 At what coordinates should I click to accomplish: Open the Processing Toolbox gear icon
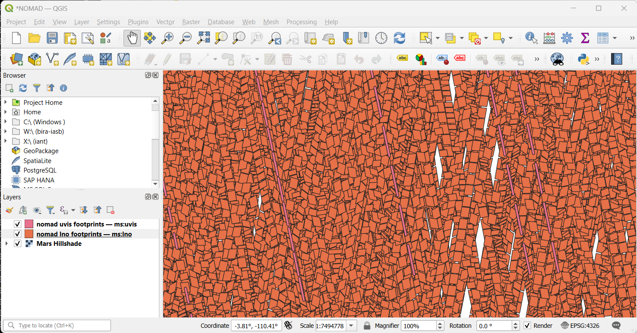[x=567, y=38]
